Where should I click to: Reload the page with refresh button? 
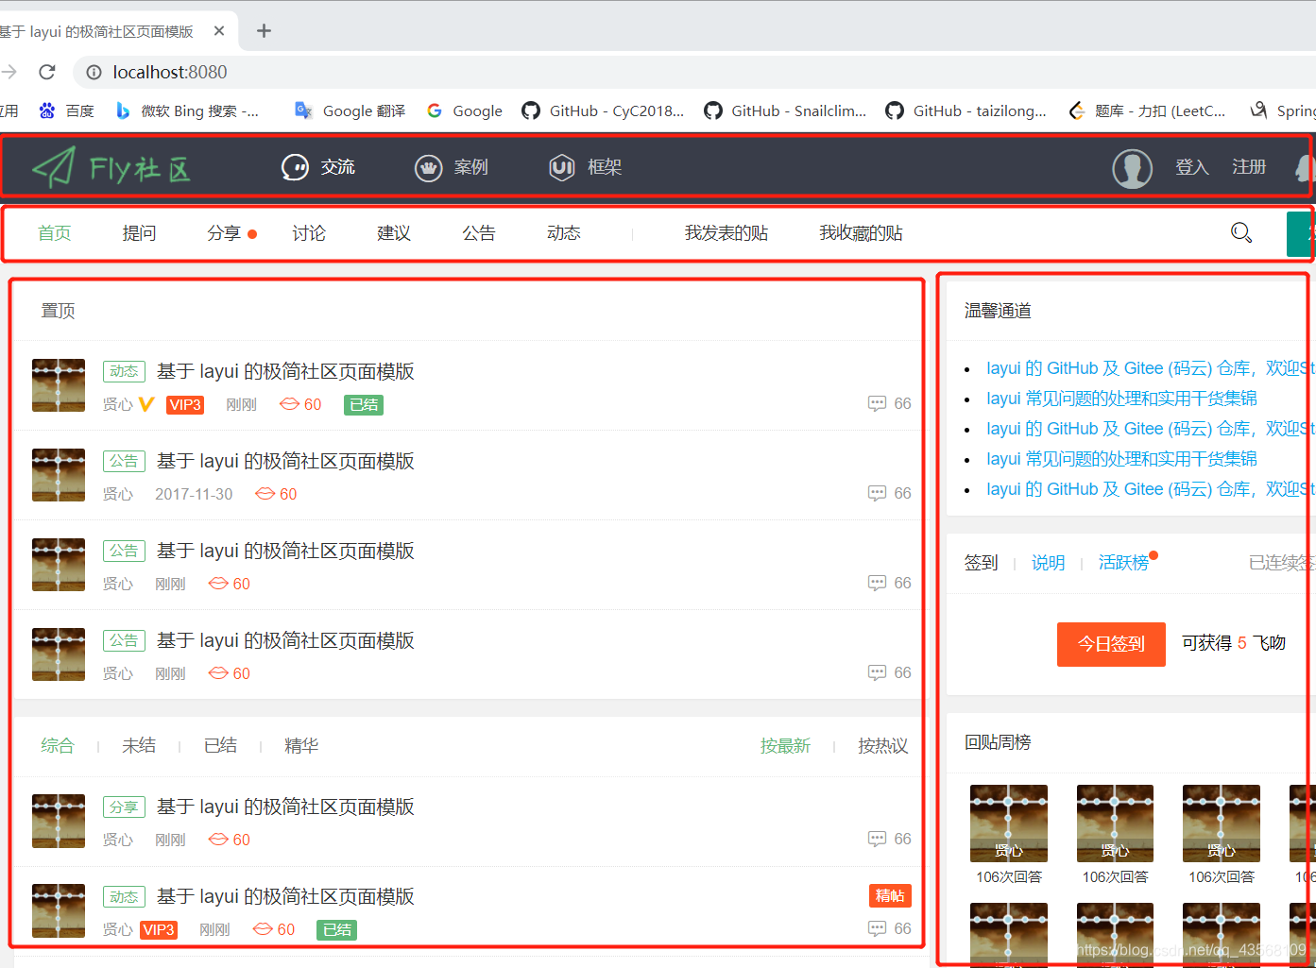tap(47, 72)
